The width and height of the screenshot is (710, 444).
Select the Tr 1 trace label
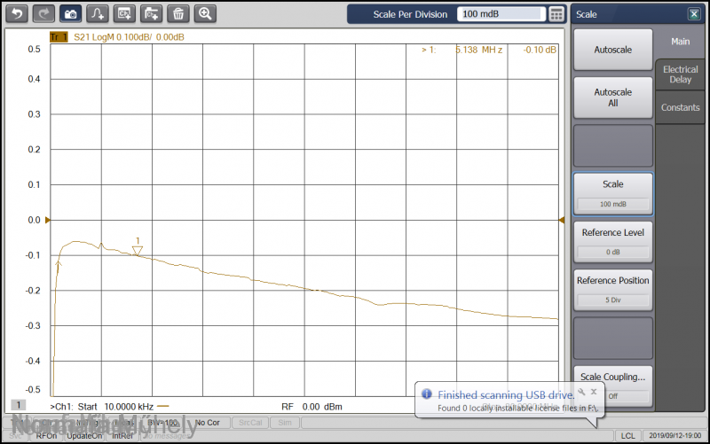click(59, 37)
